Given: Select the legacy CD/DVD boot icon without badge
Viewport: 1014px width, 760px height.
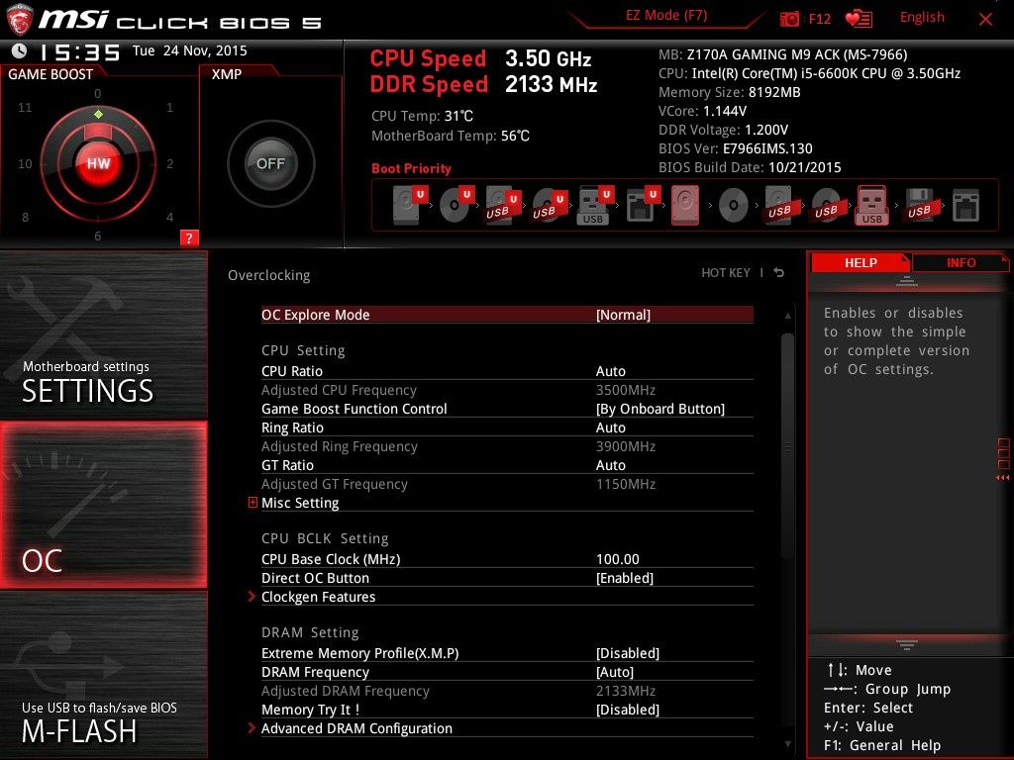Looking at the screenshot, I should (x=734, y=206).
